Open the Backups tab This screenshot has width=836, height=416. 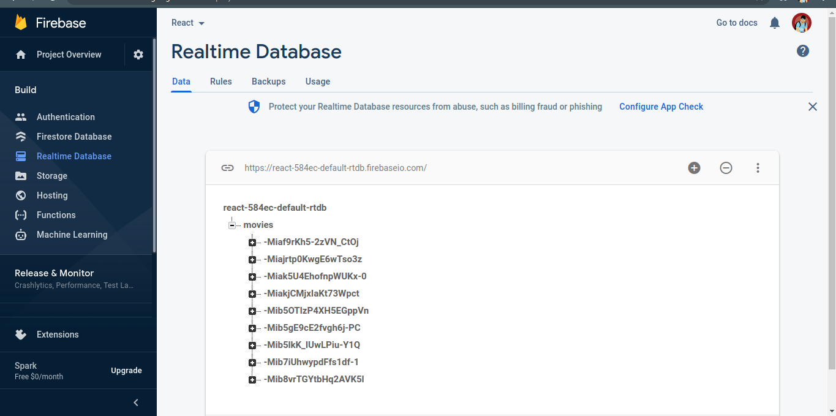tap(268, 81)
